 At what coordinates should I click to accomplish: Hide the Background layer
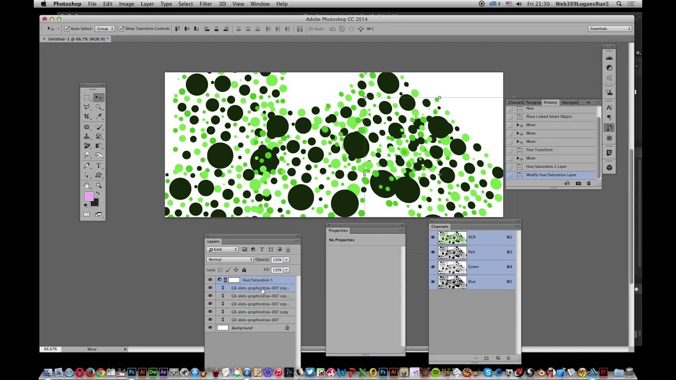tap(210, 328)
